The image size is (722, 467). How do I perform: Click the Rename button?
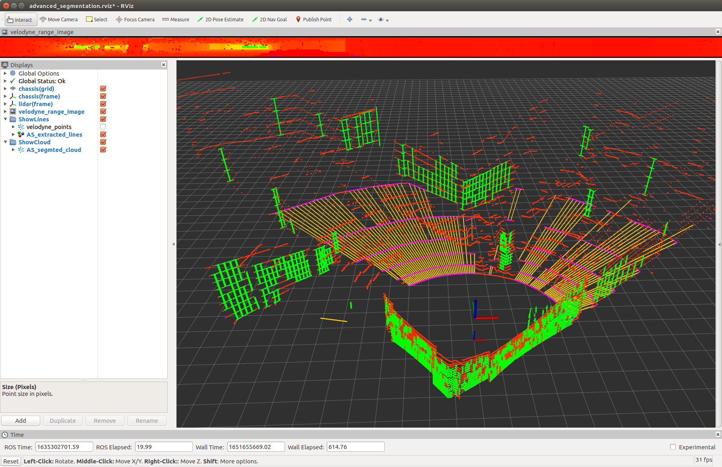[147, 420]
